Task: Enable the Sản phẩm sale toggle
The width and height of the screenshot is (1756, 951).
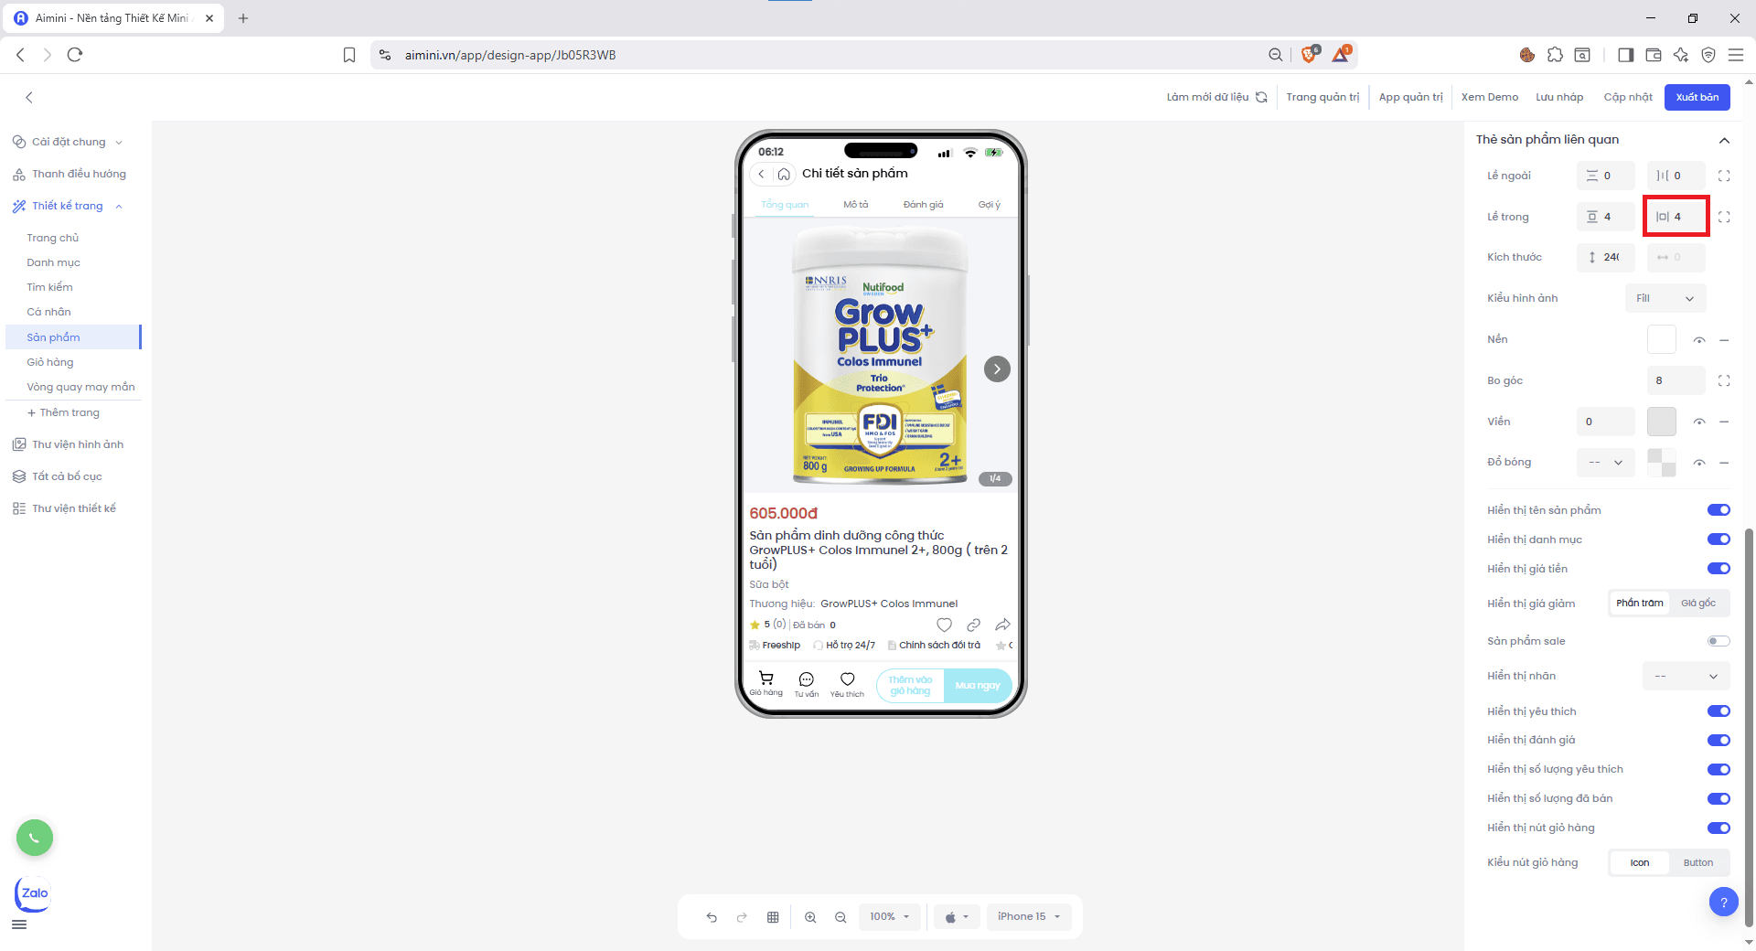Action: 1718,641
